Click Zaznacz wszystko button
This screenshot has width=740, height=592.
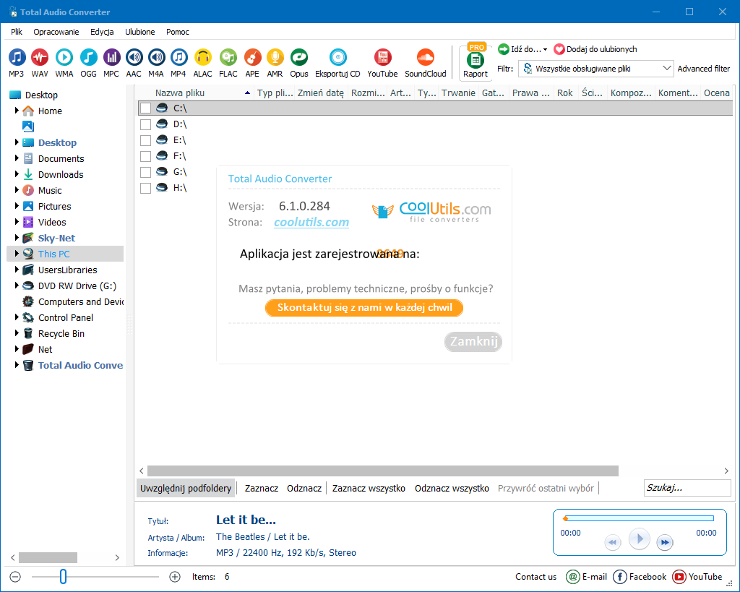point(369,488)
